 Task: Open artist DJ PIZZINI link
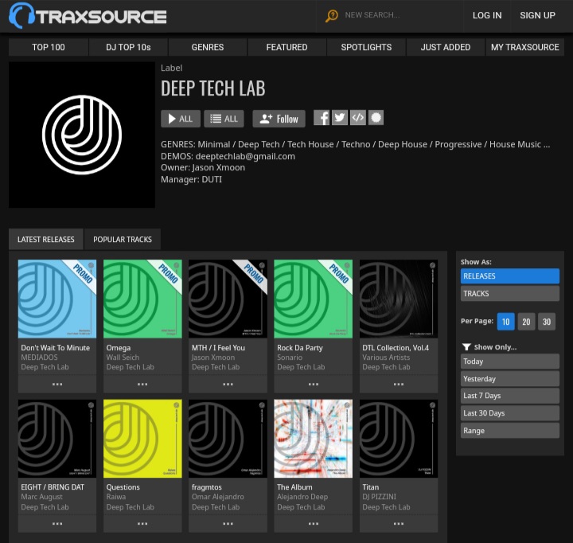click(380, 497)
